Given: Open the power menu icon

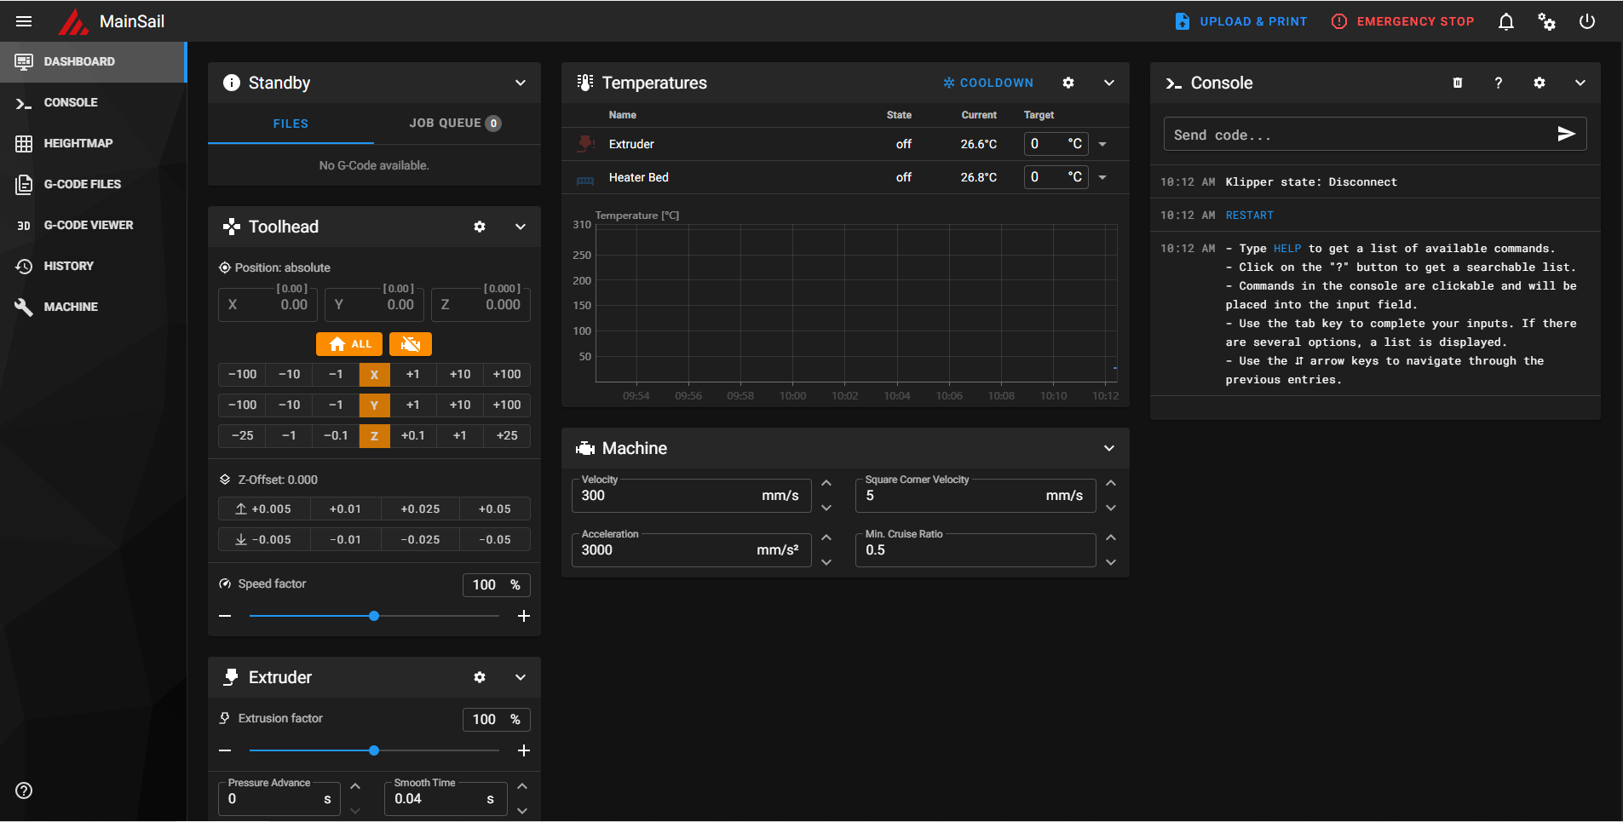Looking at the screenshot, I should [x=1587, y=21].
